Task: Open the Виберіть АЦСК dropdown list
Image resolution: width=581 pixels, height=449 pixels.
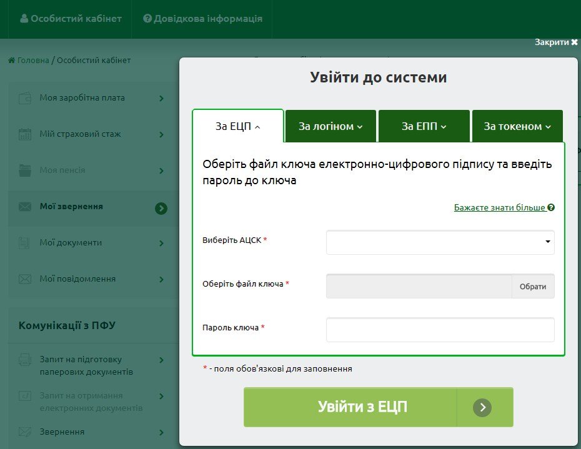Action: tap(440, 242)
